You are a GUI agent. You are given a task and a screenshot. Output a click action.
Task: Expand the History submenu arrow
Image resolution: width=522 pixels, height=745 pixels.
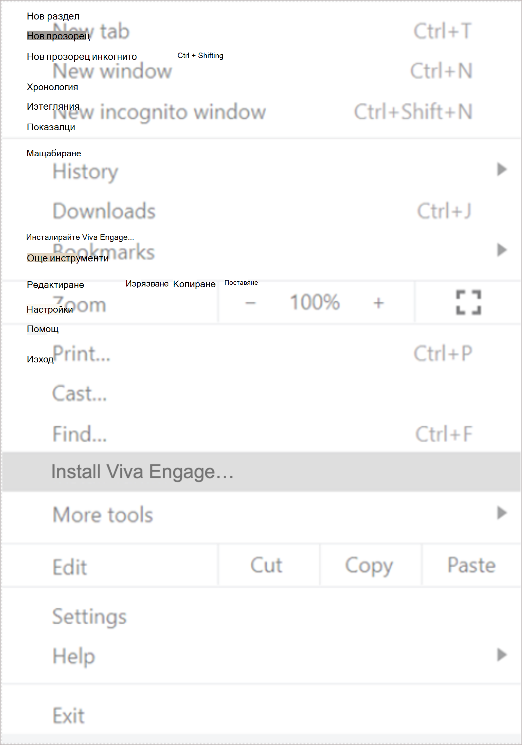click(x=501, y=170)
